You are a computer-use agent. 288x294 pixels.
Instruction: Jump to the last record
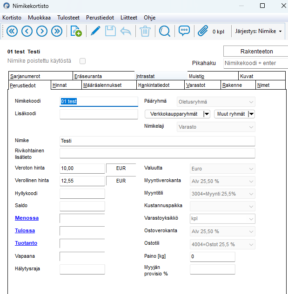57,31
